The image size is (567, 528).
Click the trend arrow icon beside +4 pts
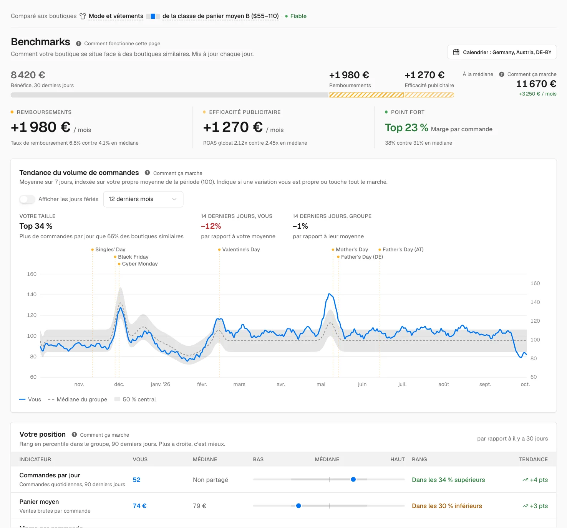pos(525,480)
